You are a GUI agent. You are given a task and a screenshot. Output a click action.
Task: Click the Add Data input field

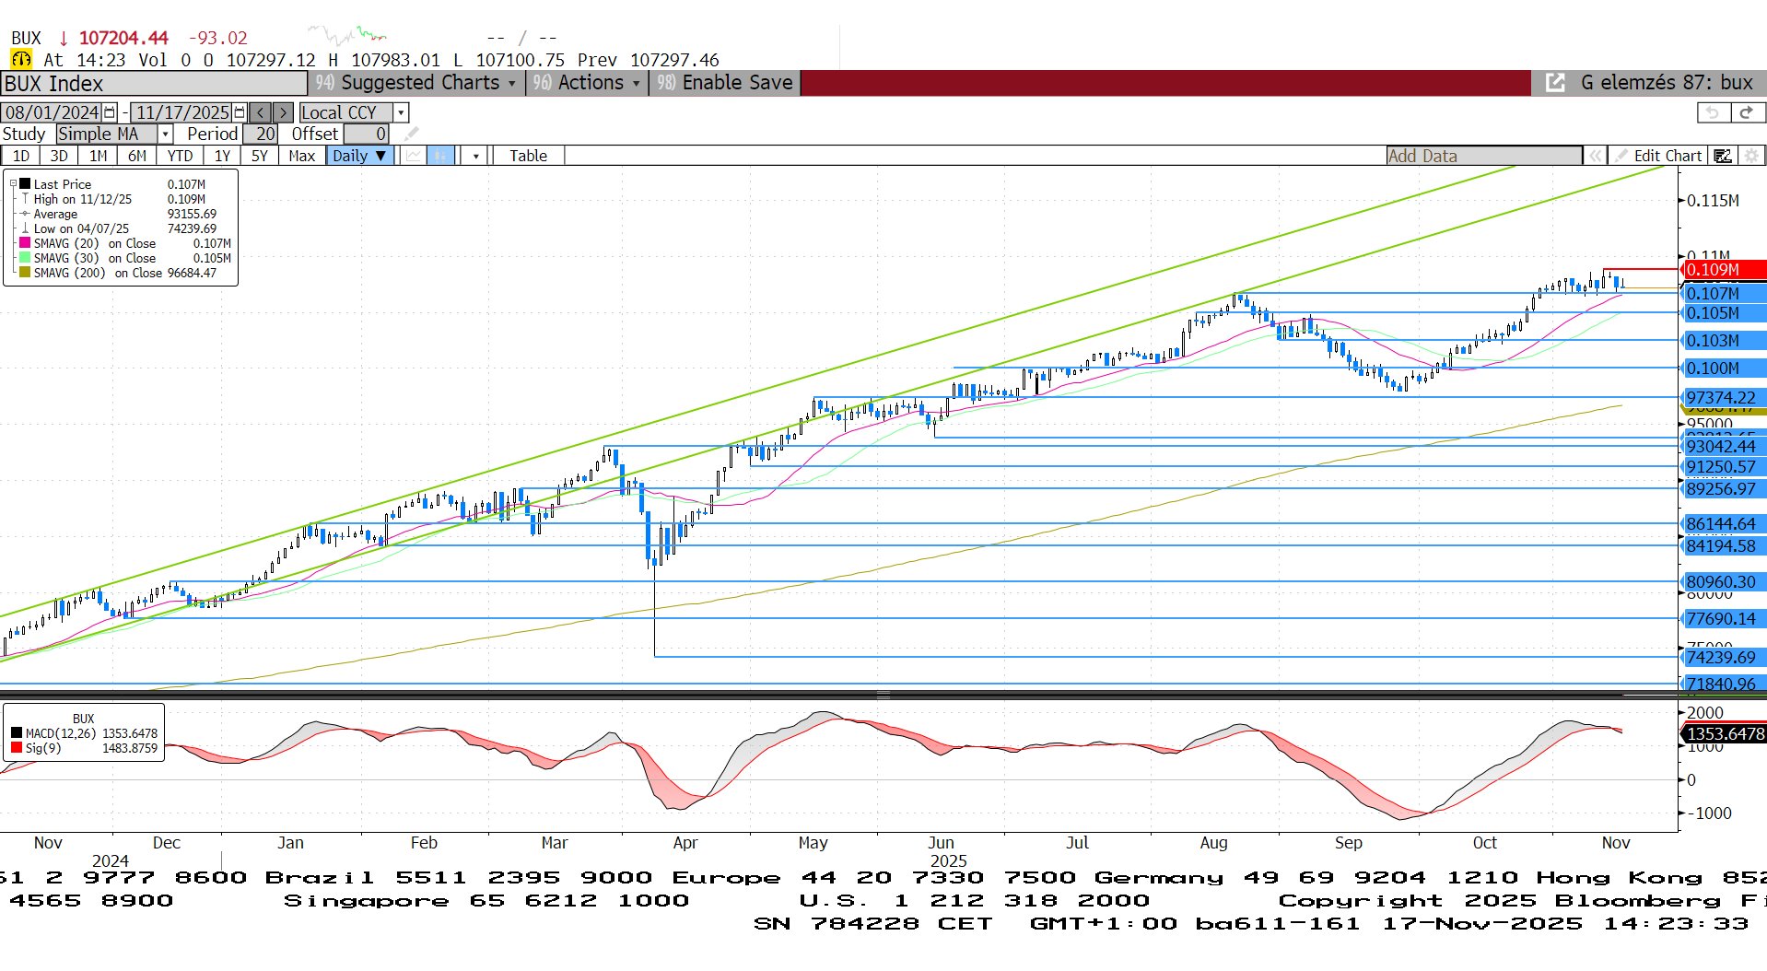pyautogui.click(x=1483, y=156)
